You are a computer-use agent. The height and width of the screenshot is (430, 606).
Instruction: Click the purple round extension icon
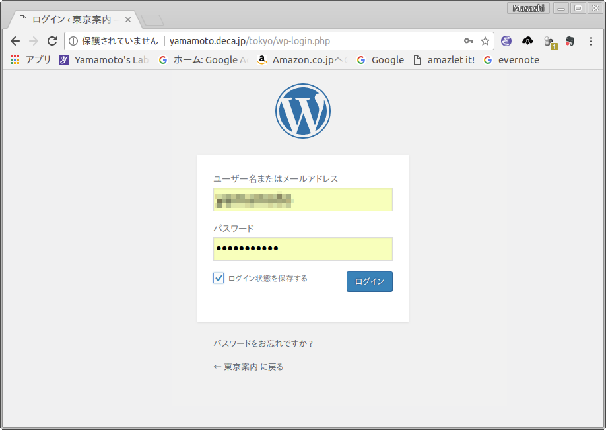pos(506,41)
